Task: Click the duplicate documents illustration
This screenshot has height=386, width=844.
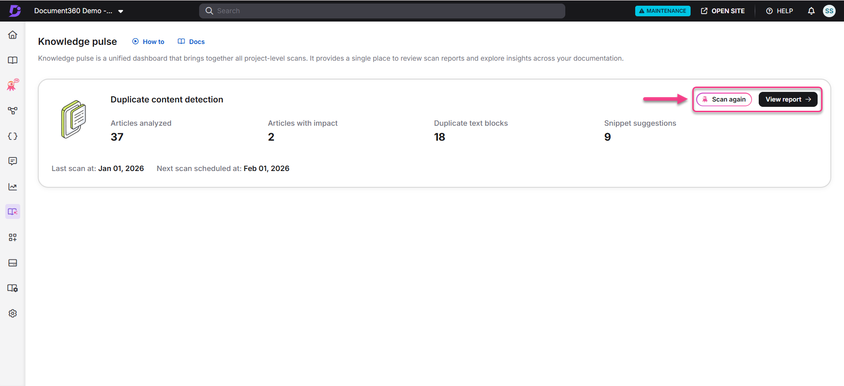Action: click(73, 119)
